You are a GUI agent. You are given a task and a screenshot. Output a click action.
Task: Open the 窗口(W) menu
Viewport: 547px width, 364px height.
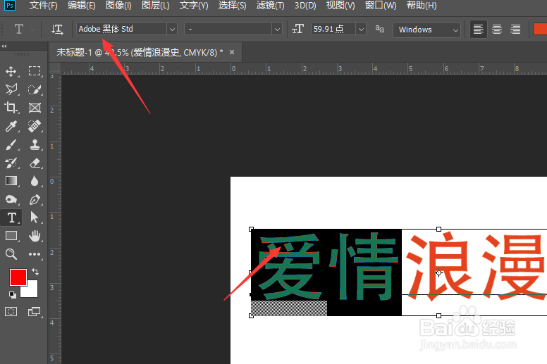pos(381,6)
